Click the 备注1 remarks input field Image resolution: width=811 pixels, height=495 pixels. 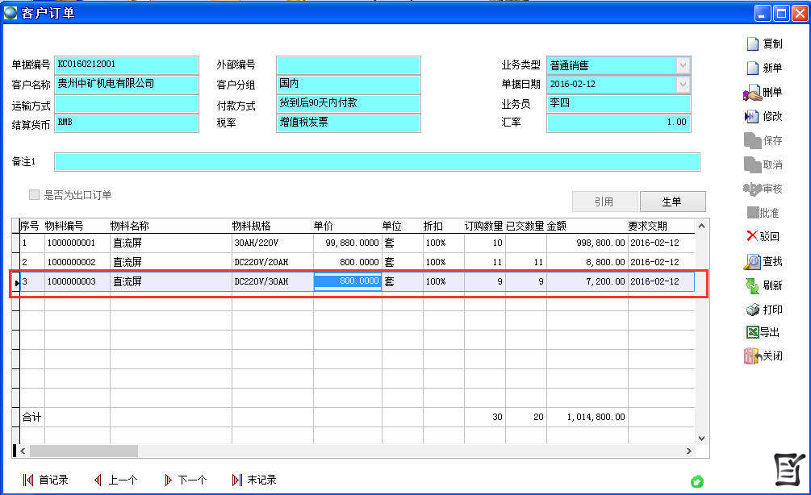tap(376, 162)
